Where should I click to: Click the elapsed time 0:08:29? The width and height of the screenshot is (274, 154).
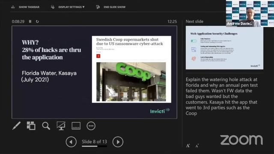pos(18,21)
